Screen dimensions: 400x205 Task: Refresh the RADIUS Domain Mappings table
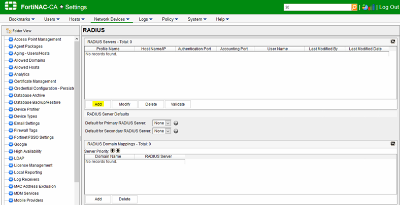393,144
